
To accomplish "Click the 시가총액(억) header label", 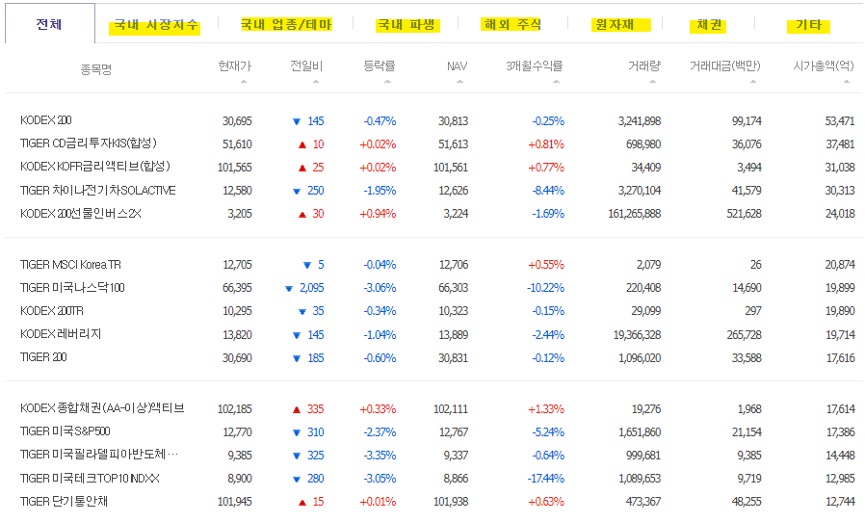I will pyautogui.click(x=824, y=65).
